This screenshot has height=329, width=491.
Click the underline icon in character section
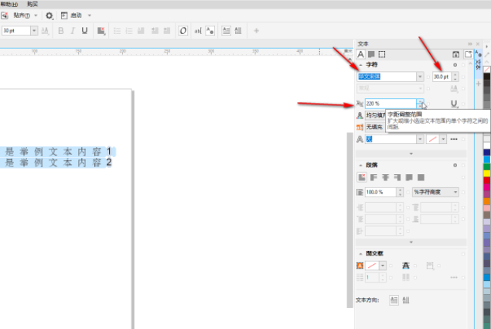coord(455,103)
